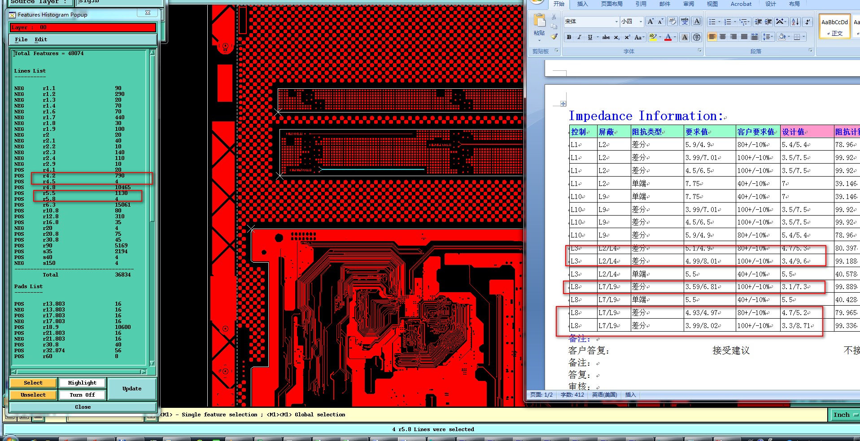Switch to the Acrobat ribbon tab

(x=741, y=4)
